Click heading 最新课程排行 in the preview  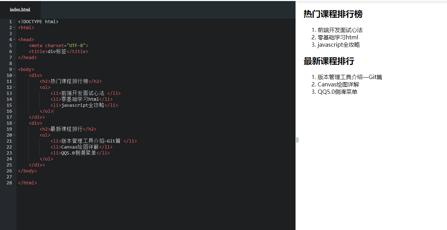tap(329, 61)
